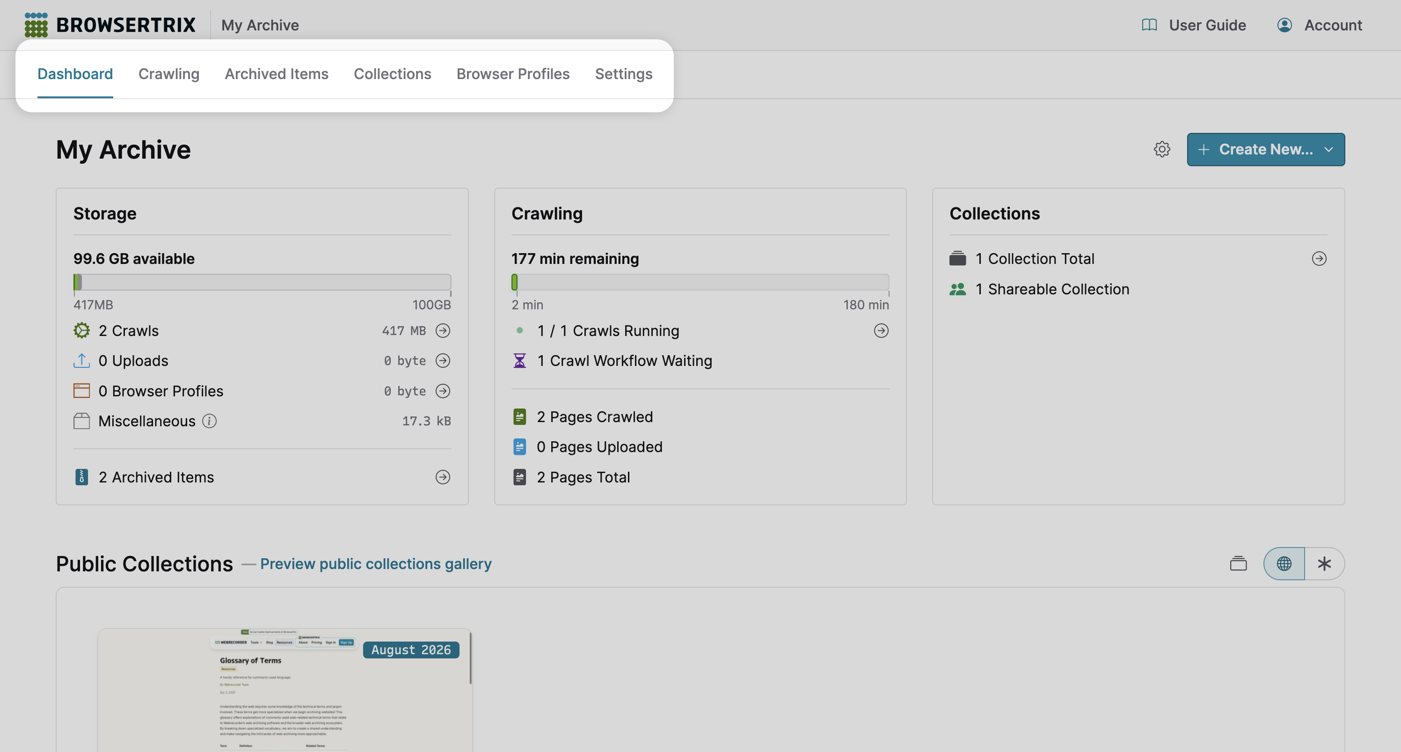Open arrow next to 2 Crawls

point(443,330)
